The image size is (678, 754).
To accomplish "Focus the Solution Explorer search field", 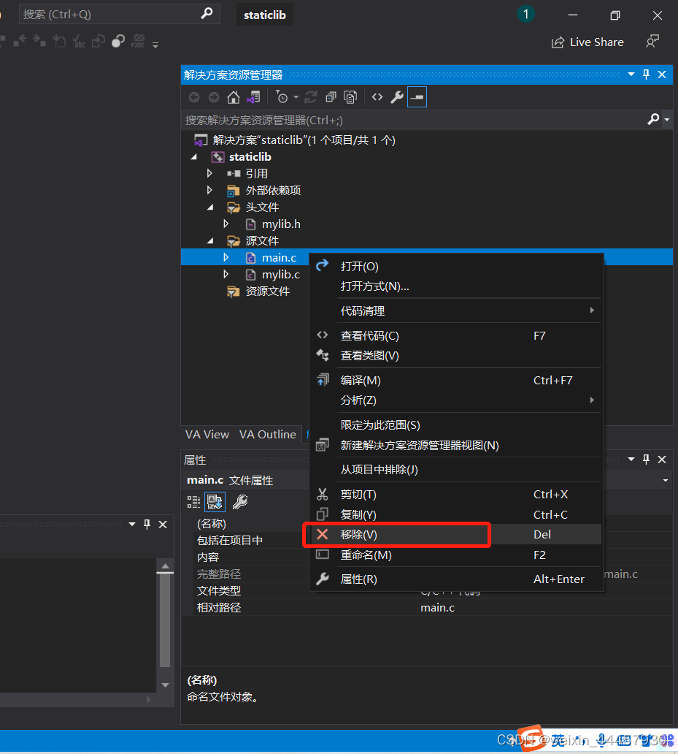I will 413,121.
